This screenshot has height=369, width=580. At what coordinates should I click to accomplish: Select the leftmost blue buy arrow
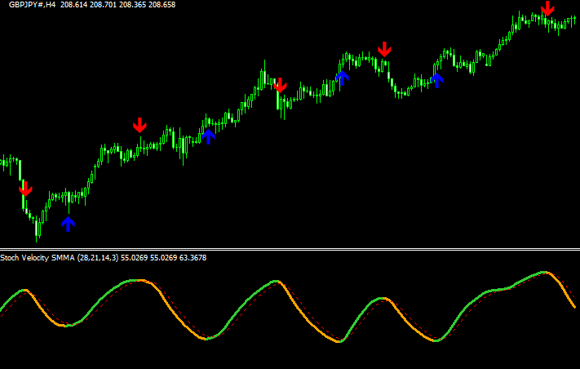68,223
